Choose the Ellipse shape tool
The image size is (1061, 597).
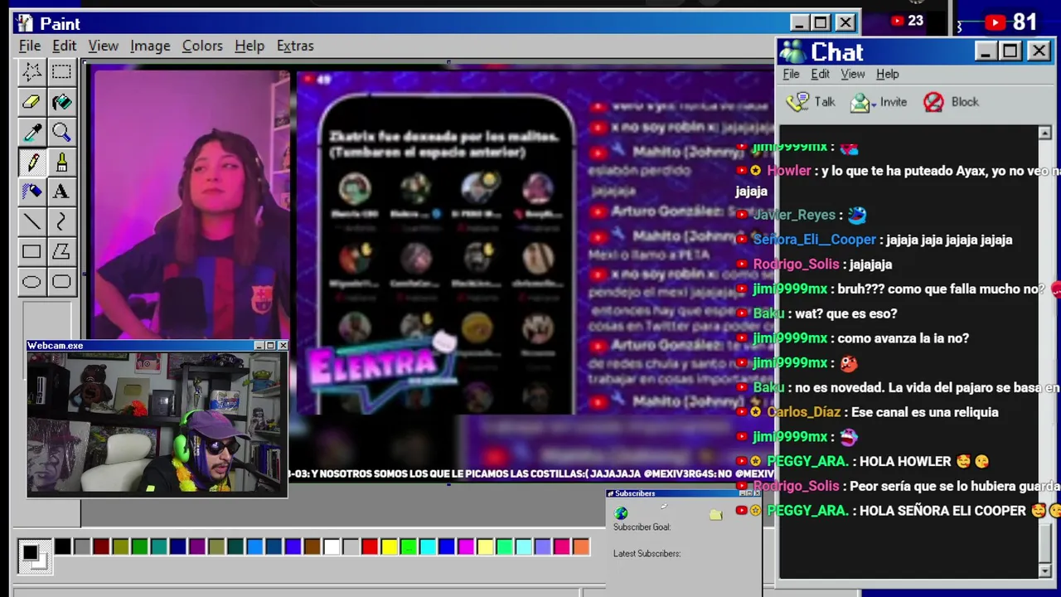pos(31,282)
